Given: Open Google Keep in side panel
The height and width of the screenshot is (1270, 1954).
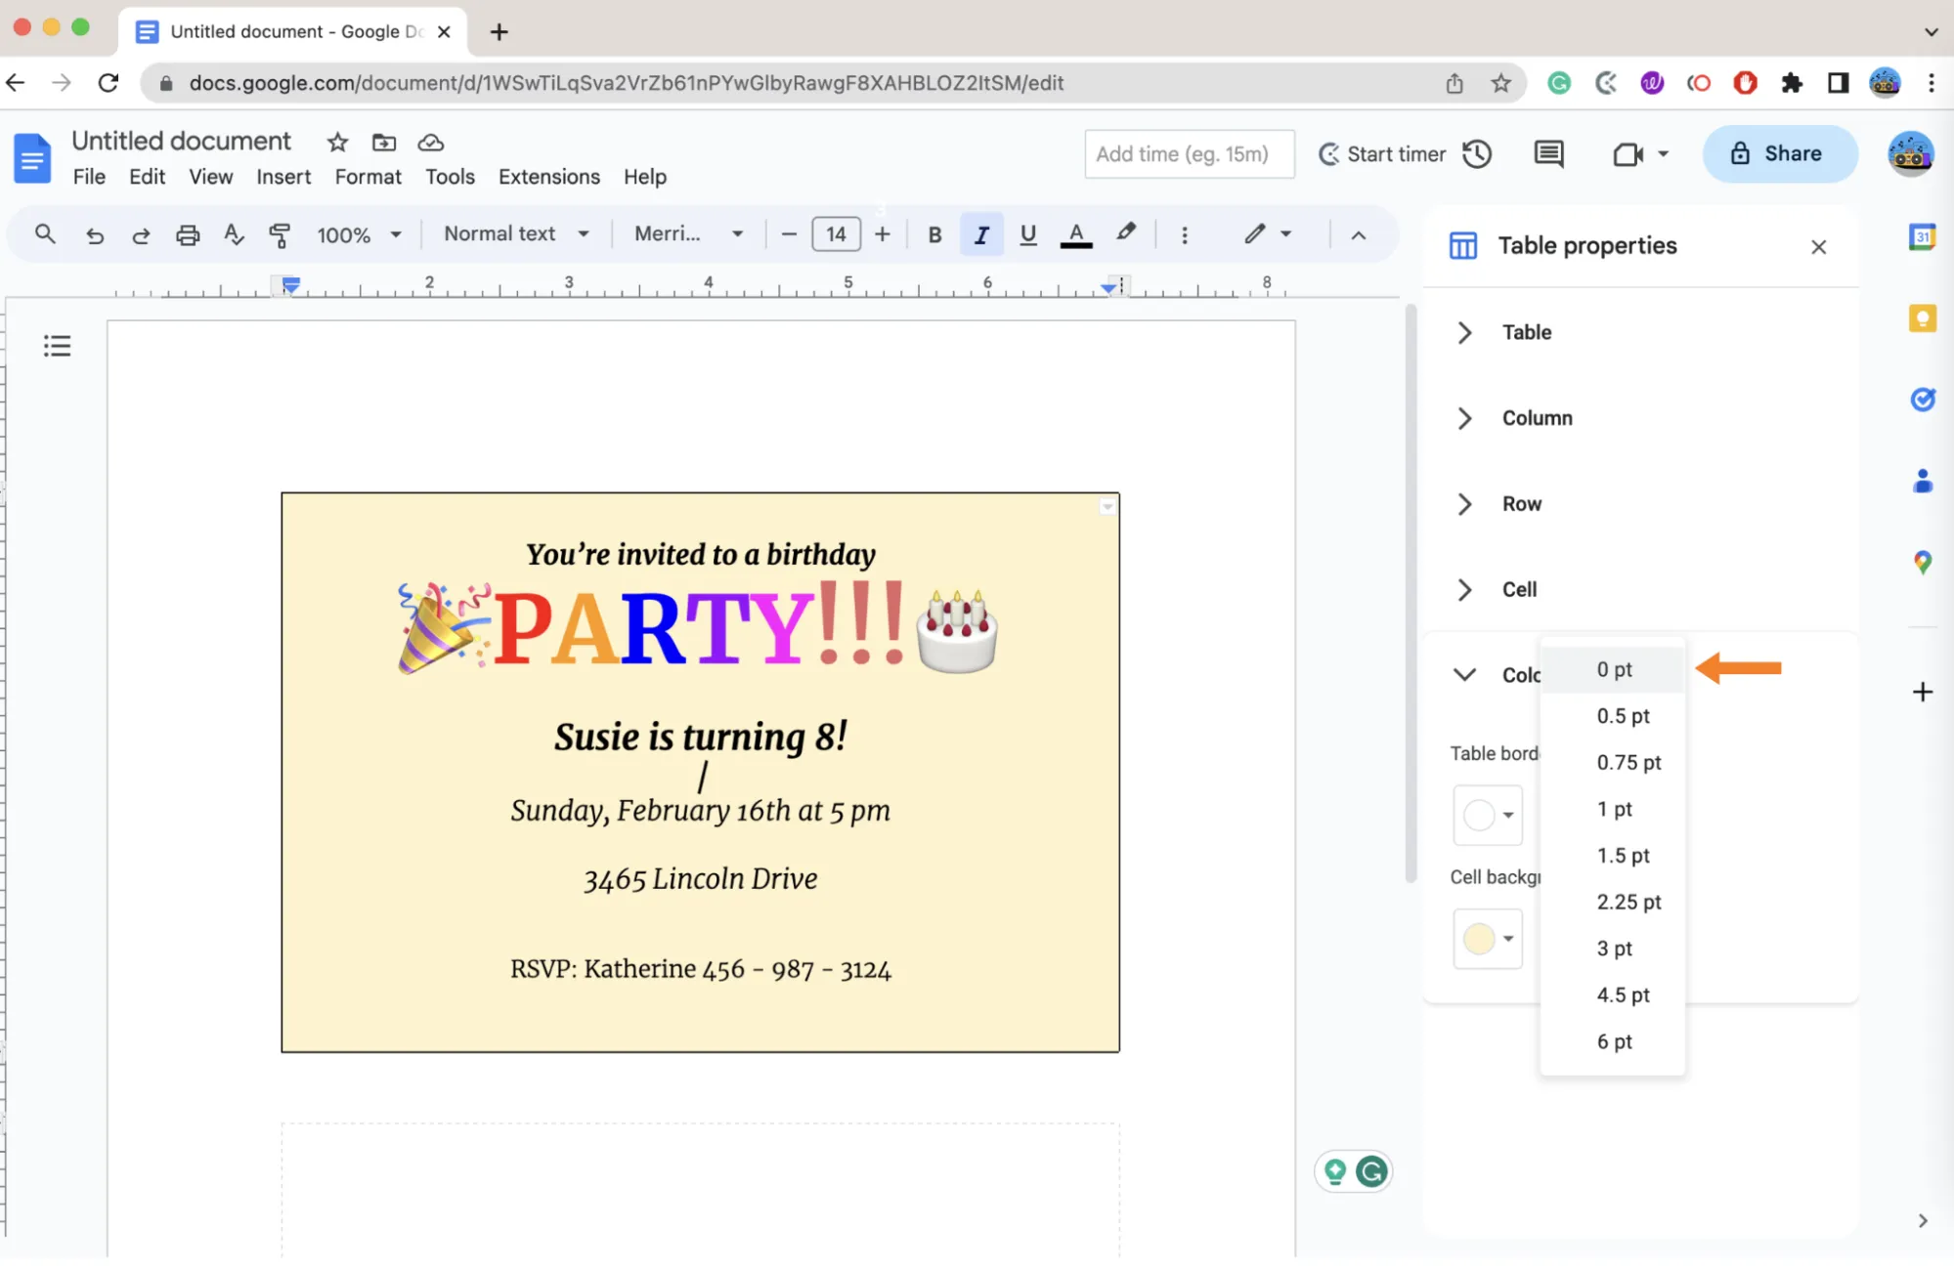Looking at the screenshot, I should [1922, 318].
